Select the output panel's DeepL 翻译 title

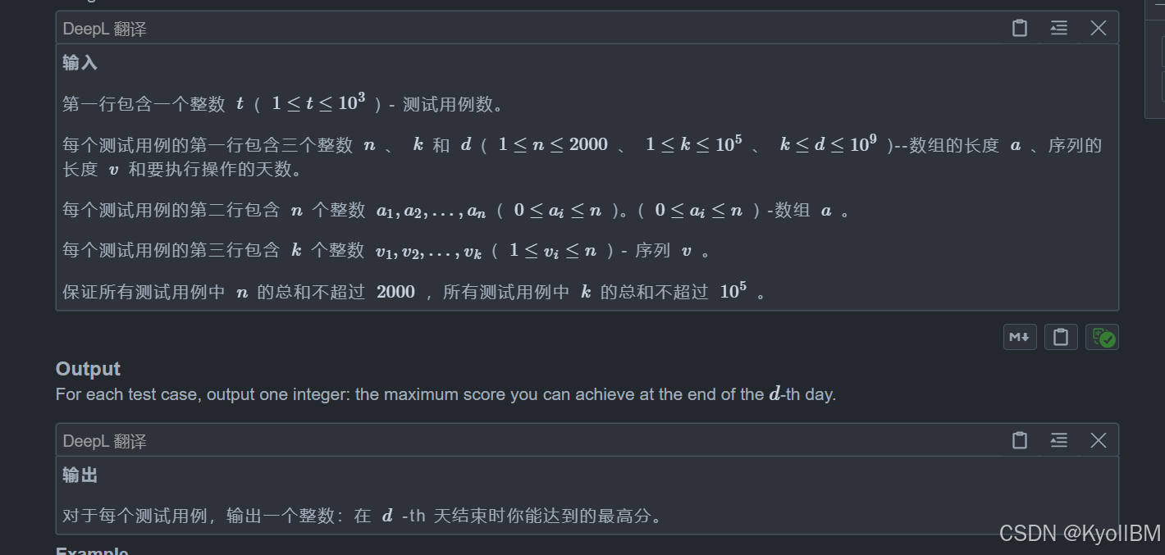(105, 442)
